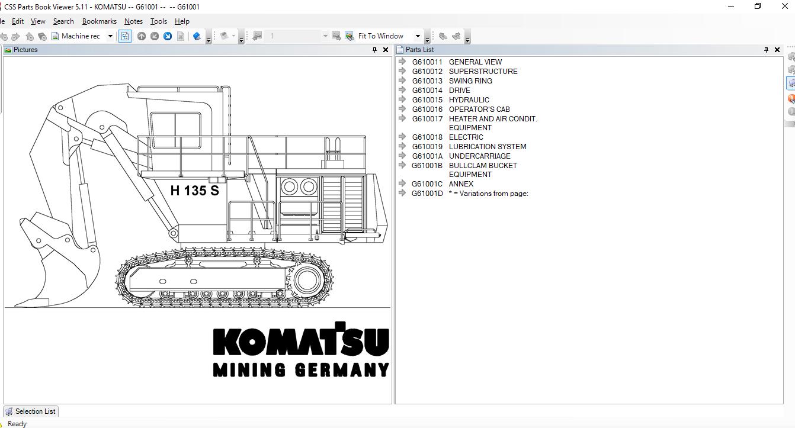The height and width of the screenshot is (428, 795).
Task: Click the grayed export page icon
Action: (x=180, y=36)
